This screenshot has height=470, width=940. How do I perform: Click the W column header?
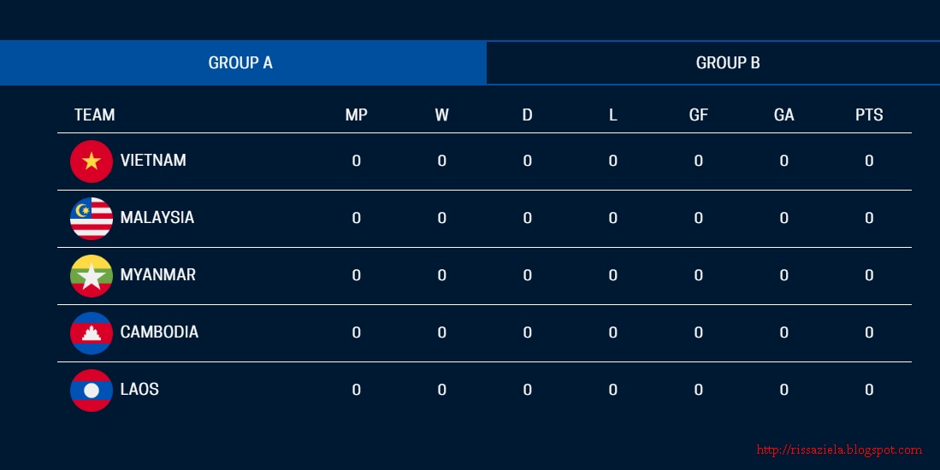pos(442,115)
